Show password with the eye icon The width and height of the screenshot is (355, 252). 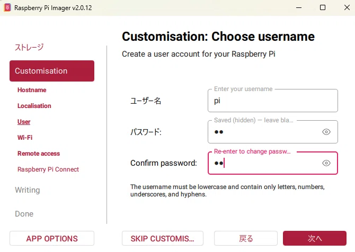tap(326, 132)
